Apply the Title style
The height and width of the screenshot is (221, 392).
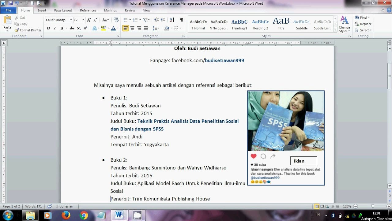point(281,25)
